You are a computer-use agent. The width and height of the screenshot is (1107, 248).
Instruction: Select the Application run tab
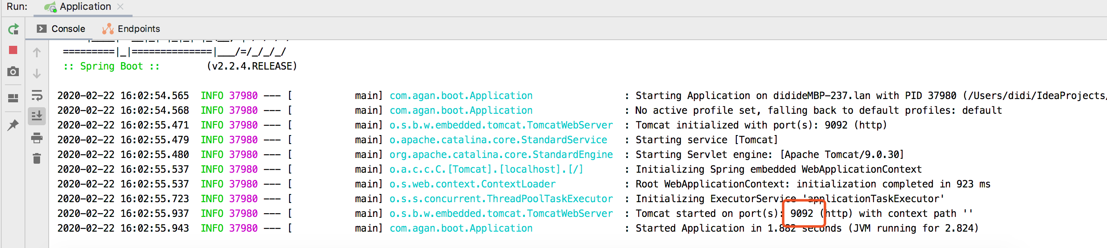pyautogui.click(x=78, y=7)
